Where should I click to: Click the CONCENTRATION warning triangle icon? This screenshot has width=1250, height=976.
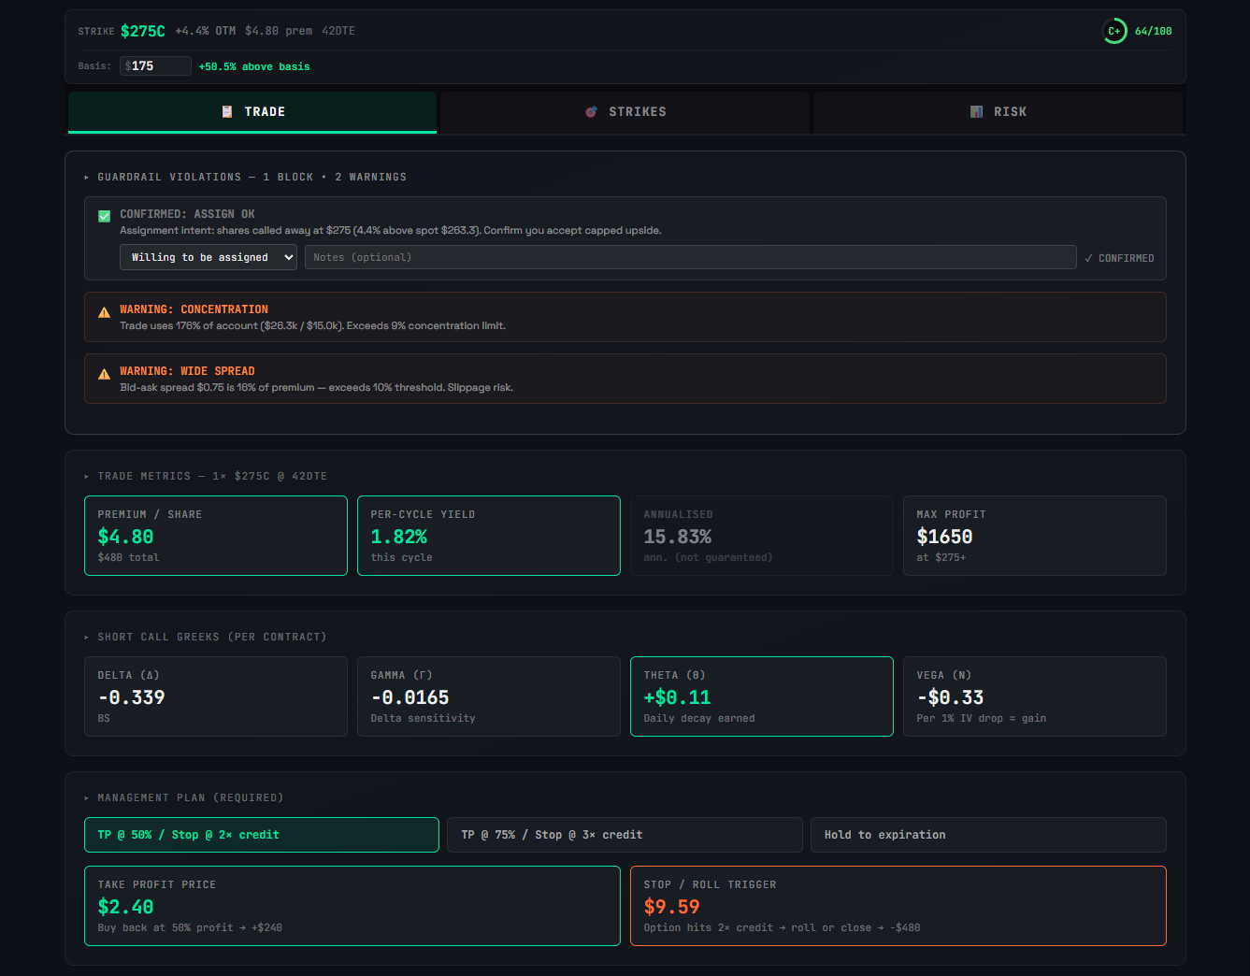(104, 312)
